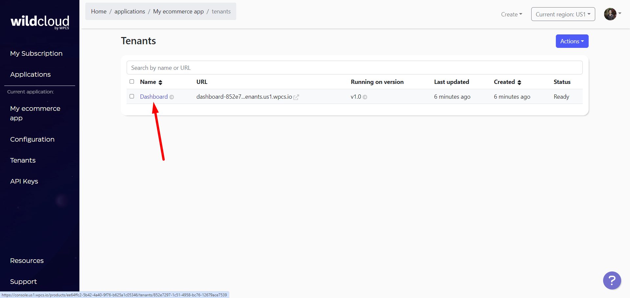Sort tenants by Created column arrows
Screen dimensions: 630x298
pyautogui.click(x=519, y=82)
